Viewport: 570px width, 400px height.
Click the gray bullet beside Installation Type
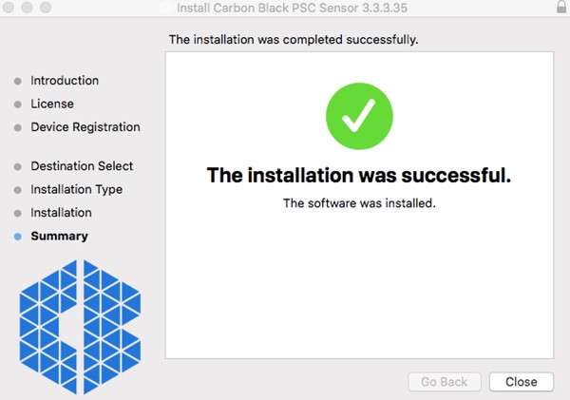point(18,190)
